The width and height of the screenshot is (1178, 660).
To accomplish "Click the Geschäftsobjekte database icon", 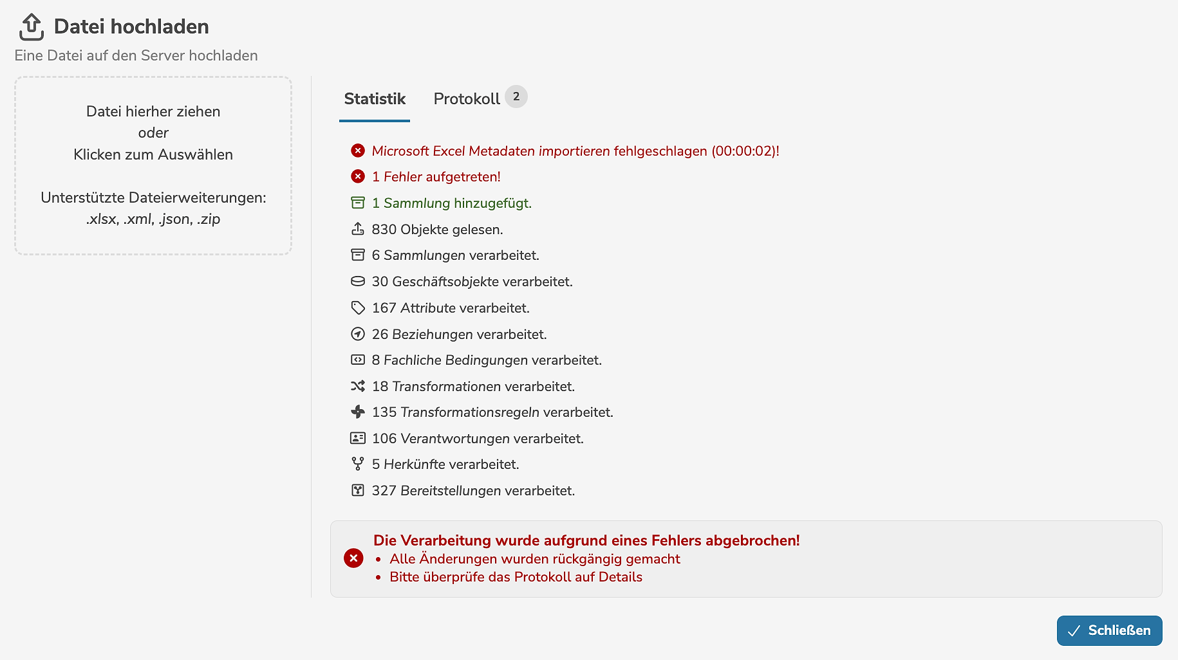I will [358, 281].
